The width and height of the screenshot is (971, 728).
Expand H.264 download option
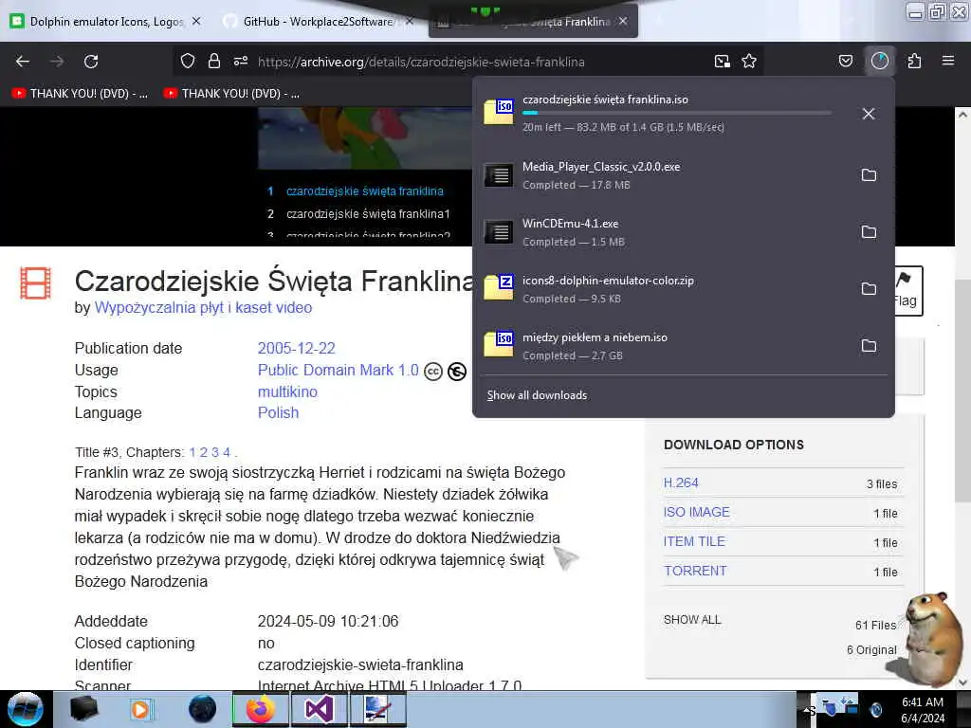coord(681,482)
